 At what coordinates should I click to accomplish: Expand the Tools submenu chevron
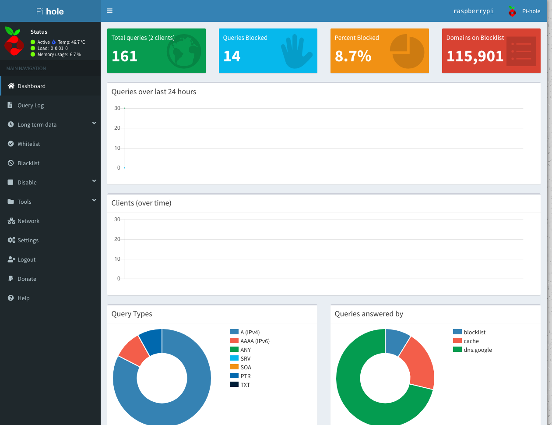click(94, 201)
